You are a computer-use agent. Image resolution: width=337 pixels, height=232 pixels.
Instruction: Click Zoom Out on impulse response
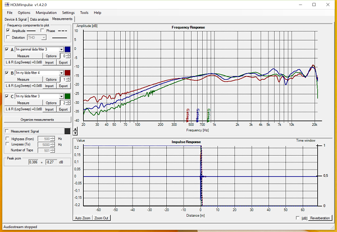(101, 218)
